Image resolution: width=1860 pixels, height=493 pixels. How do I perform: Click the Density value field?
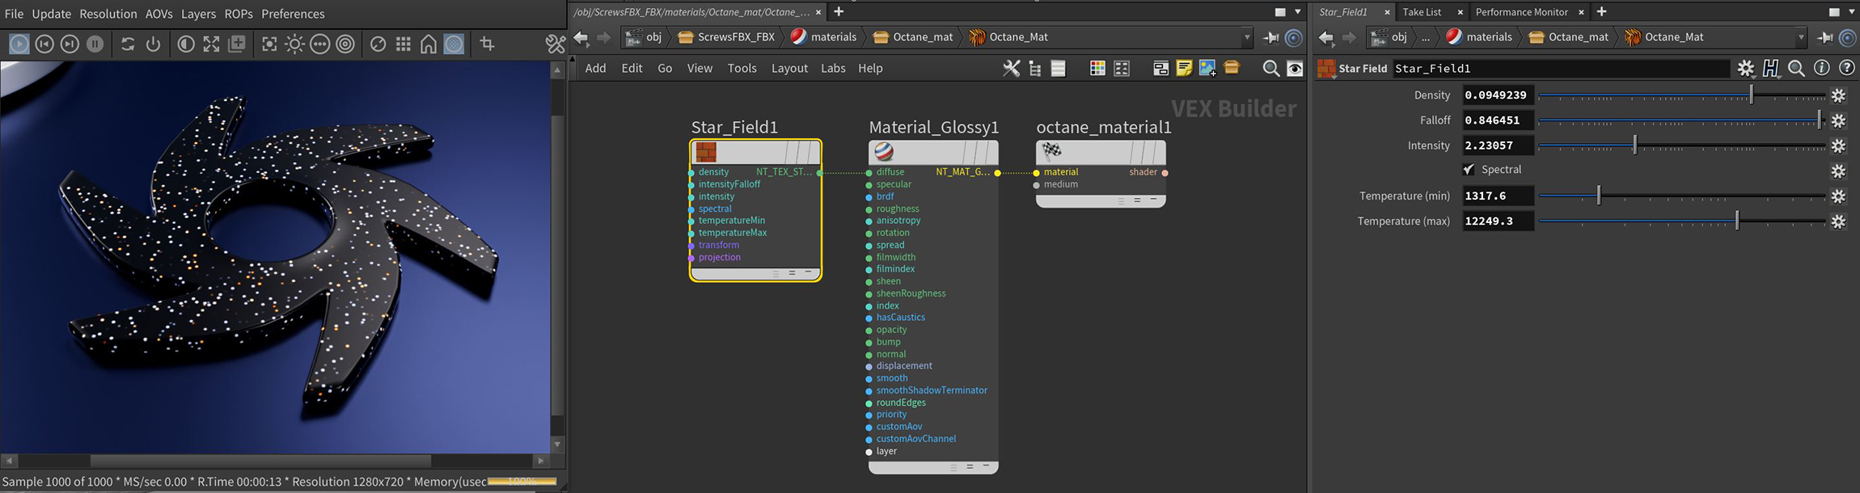(1497, 95)
